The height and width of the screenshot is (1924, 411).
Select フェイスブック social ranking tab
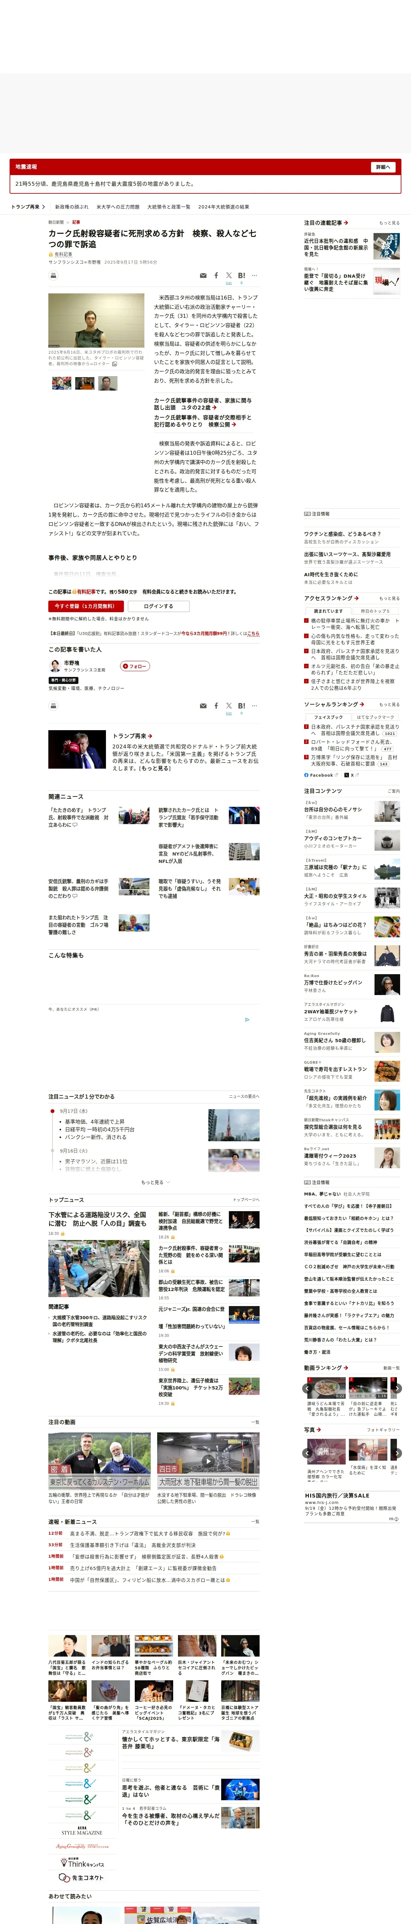coord(328,717)
